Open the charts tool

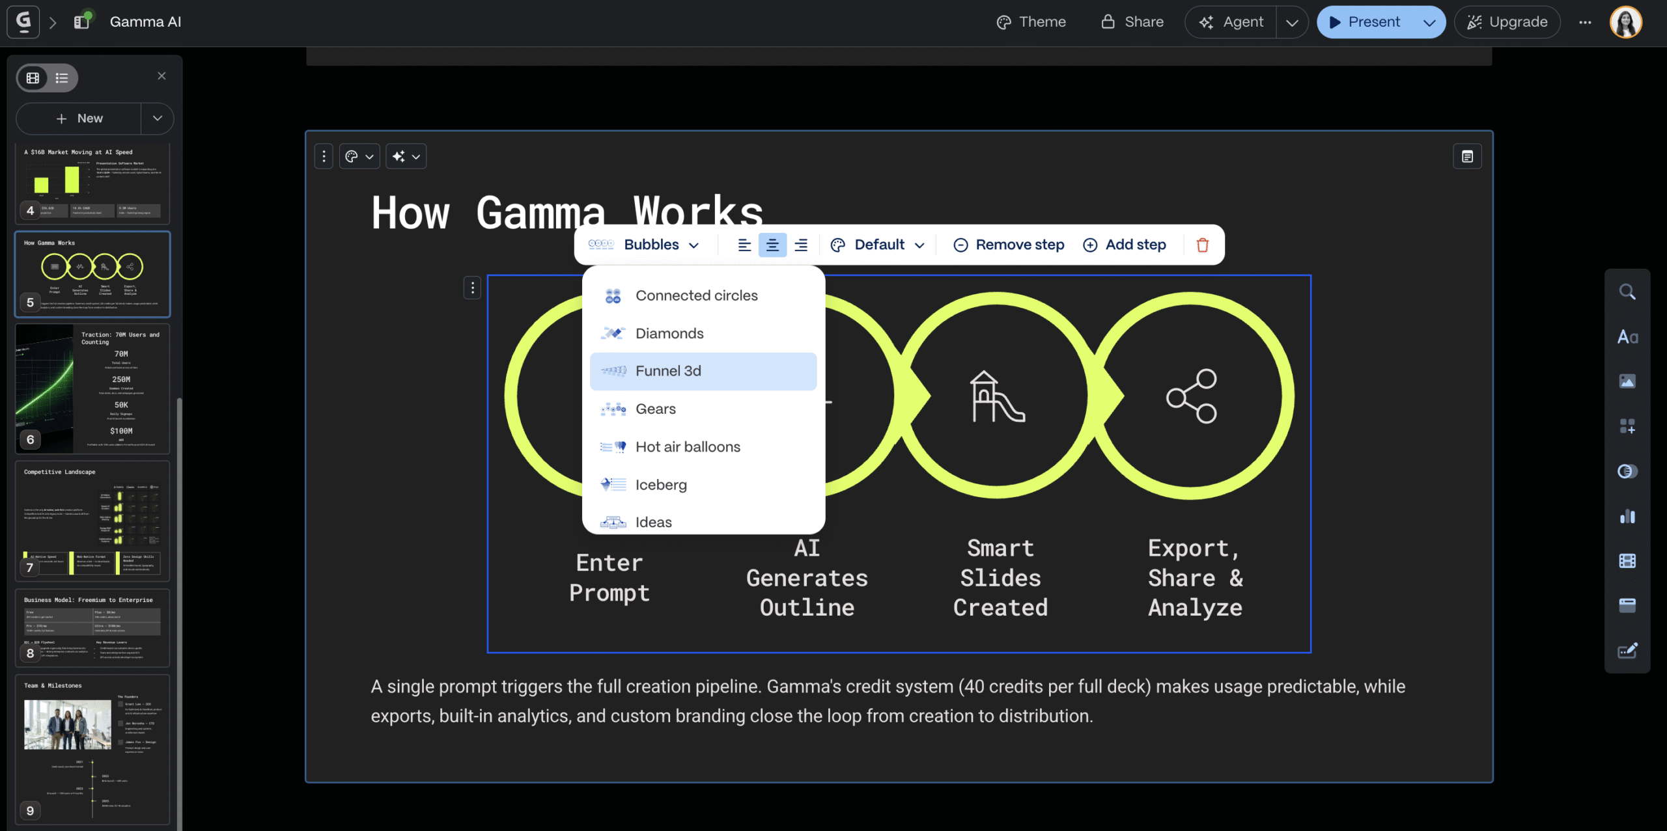(x=1627, y=516)
